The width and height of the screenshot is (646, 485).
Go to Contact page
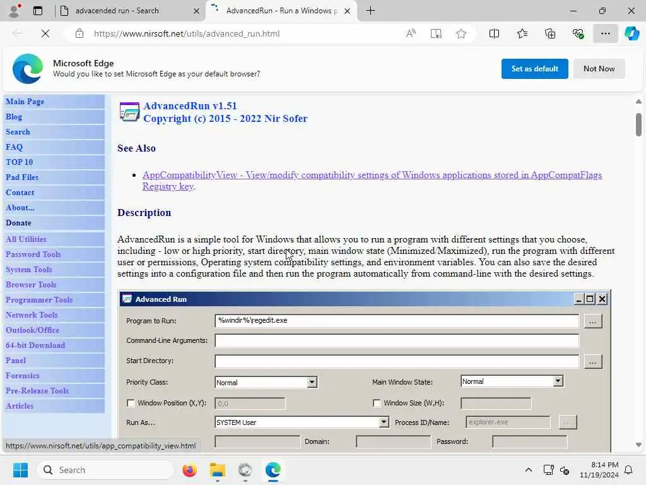point(20,193)
